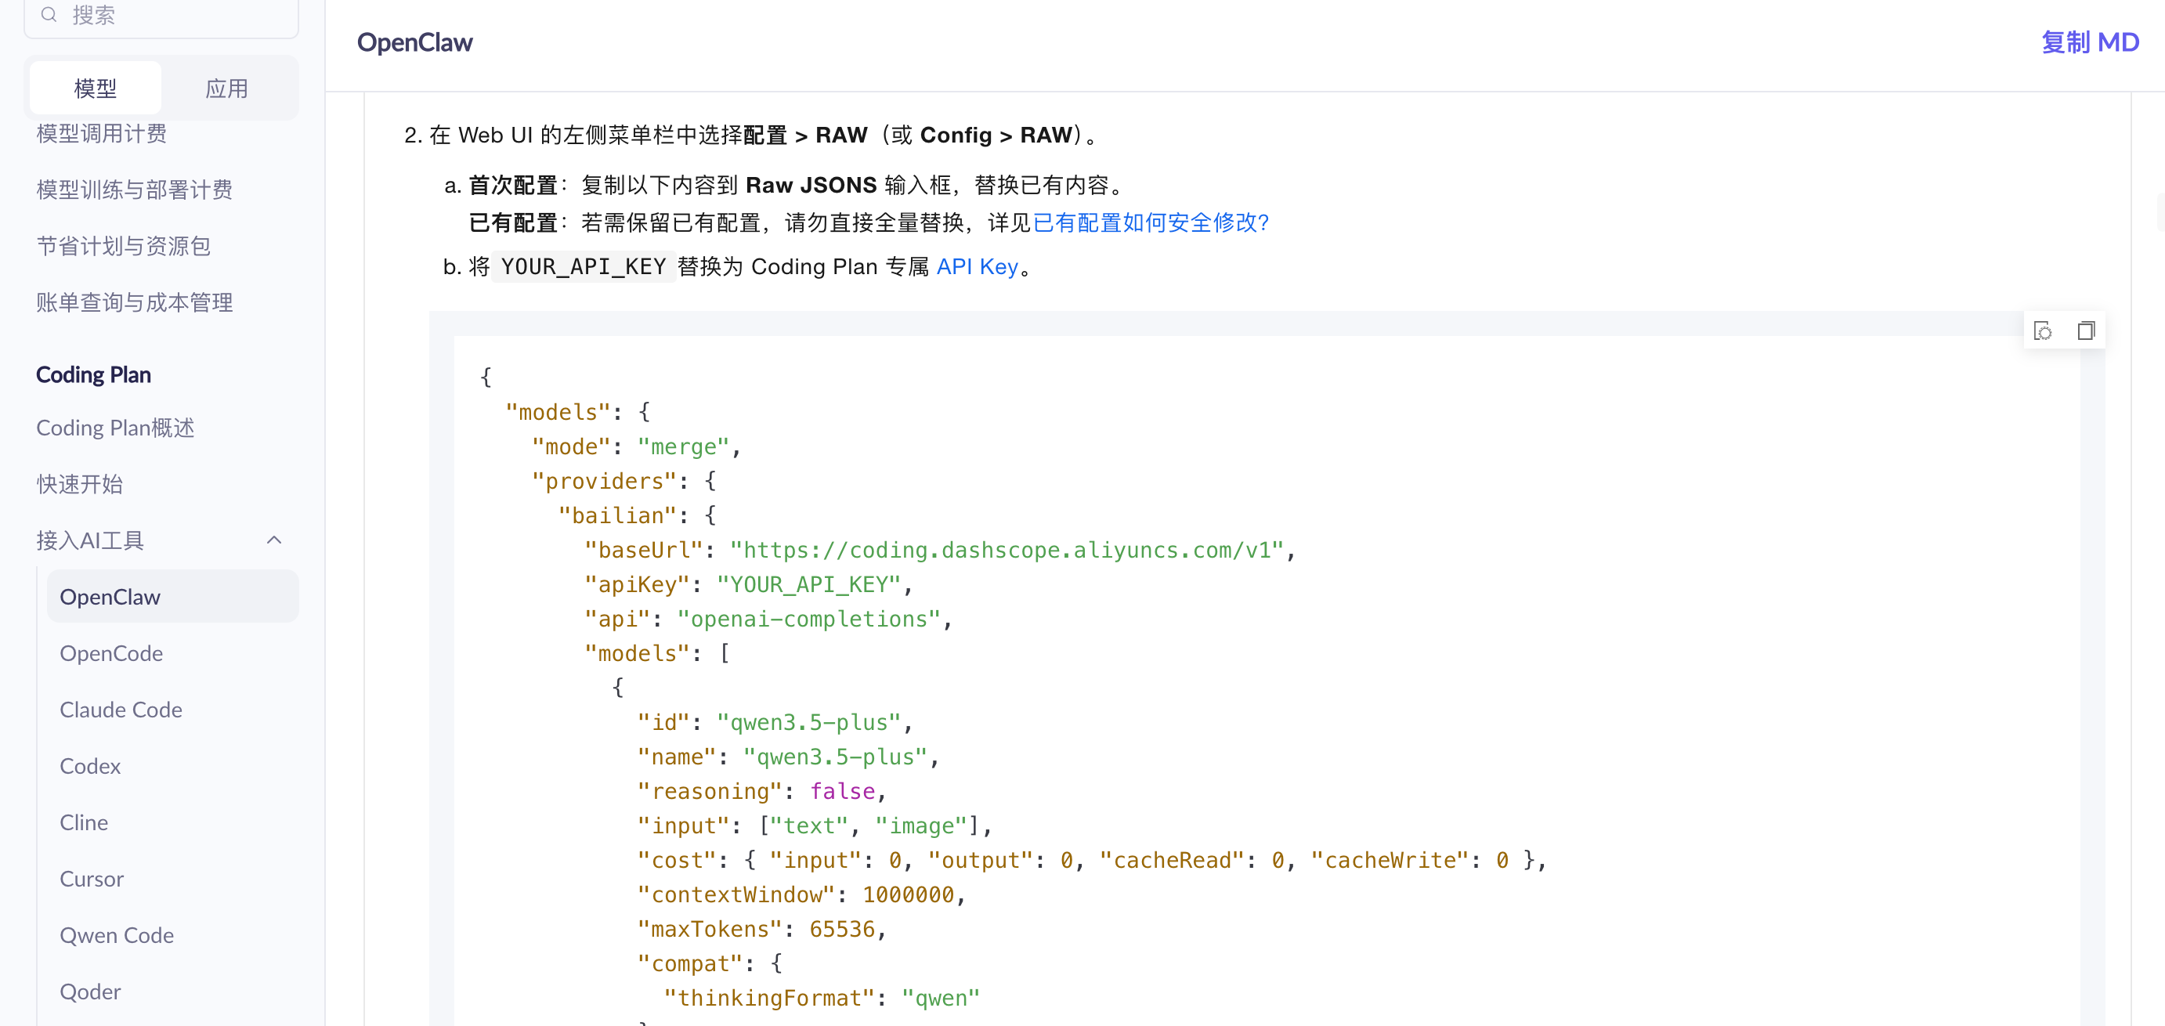Open 节省计划与资源包 page
2165x1026 pixels.
click(x=124, y=246)
